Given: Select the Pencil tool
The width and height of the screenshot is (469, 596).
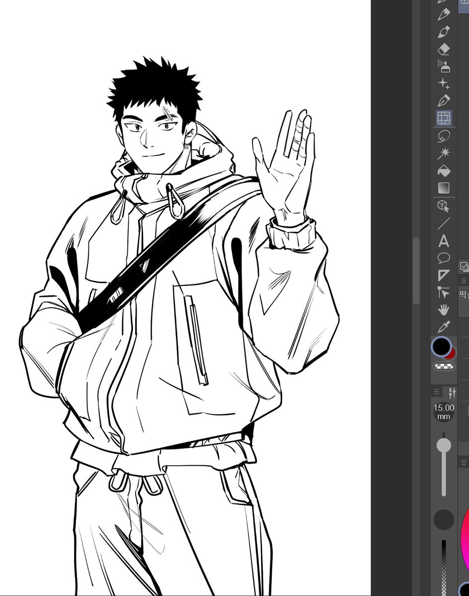Looking at the screenshot, I should (444, 14).
